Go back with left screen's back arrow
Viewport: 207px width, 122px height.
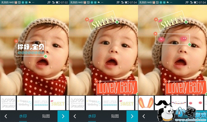click(x=6, y=116)
